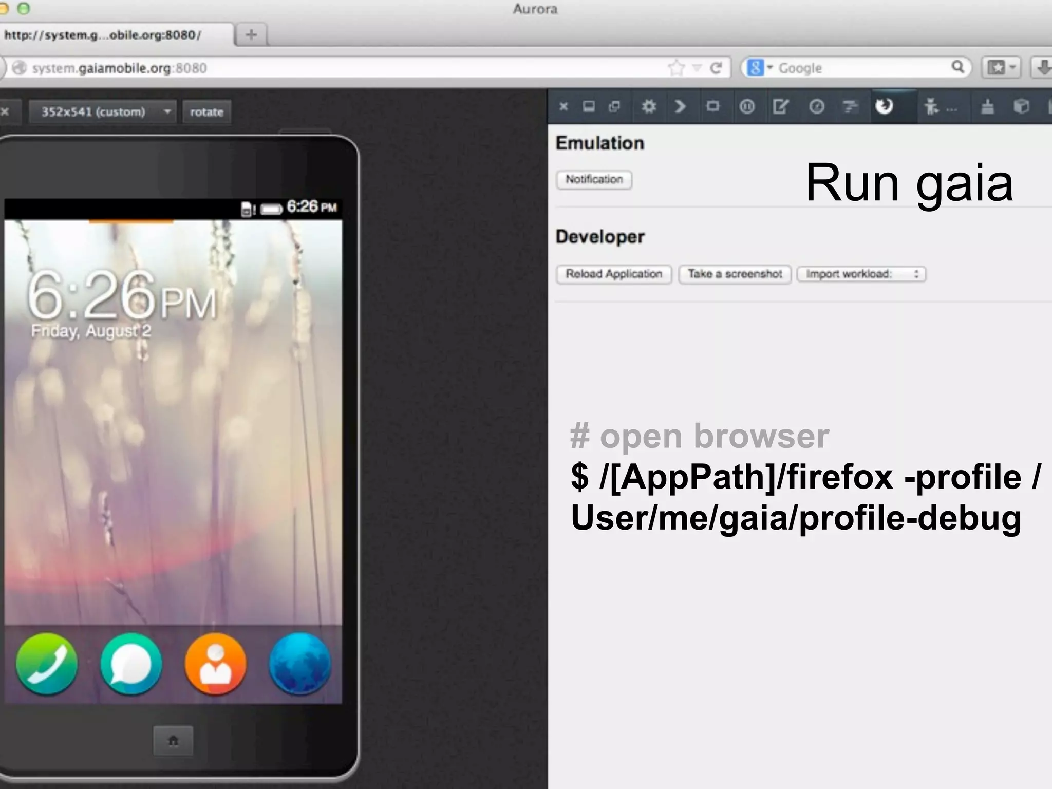Close the responsive design view

pos(5,112)
